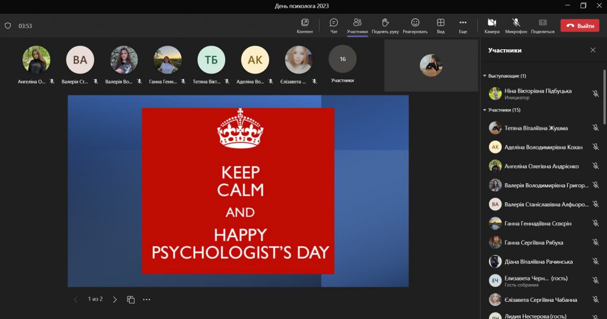Go to the next slide arrow
The width and height of the screenshot is (607, 319).
click(115, 299)
